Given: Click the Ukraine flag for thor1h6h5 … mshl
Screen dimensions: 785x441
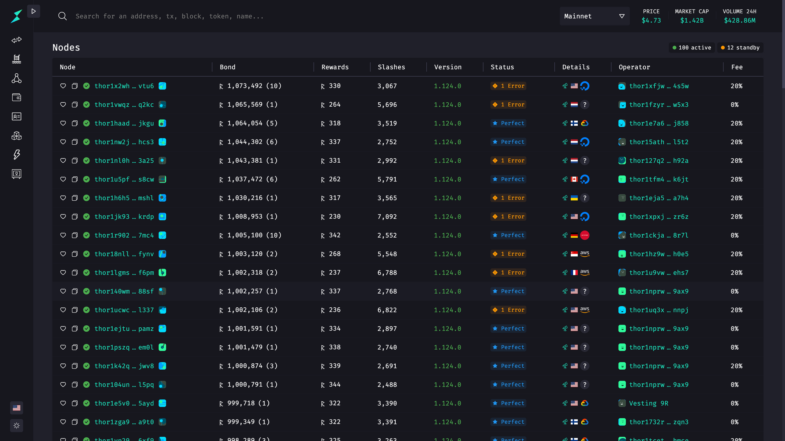Looking at the screenshot, I should (x=574, y=198).
